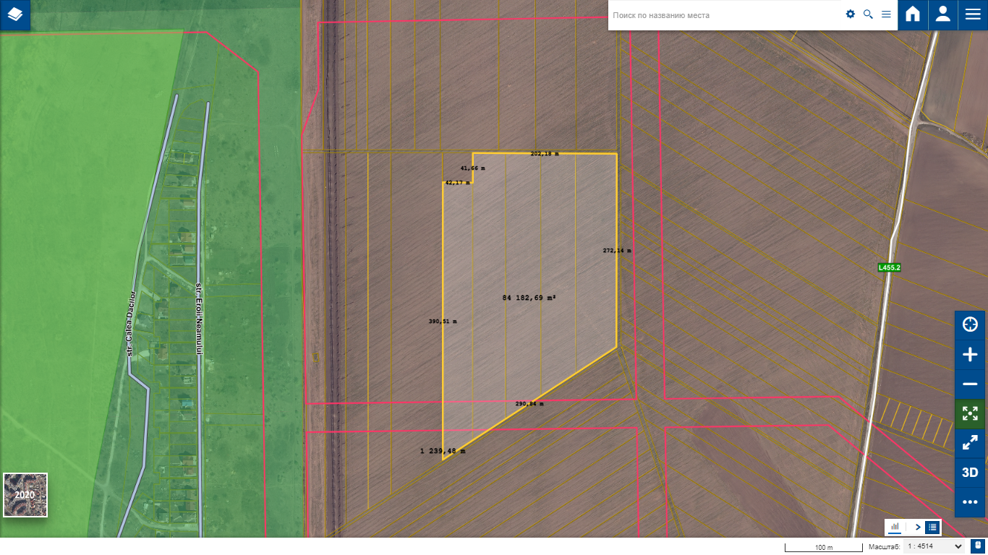Viewport: 988px width, 555px height.
Task: Zoom in on the map
Action: 970,355
